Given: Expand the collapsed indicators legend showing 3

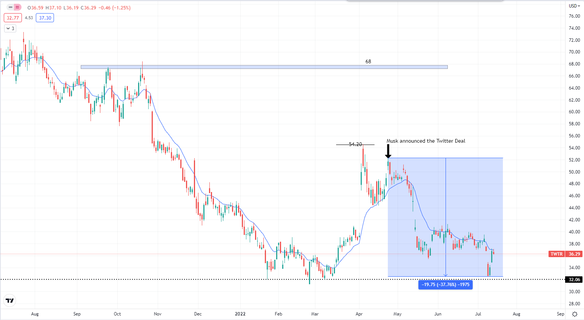Looking at the screenshot, I should 10,28.
